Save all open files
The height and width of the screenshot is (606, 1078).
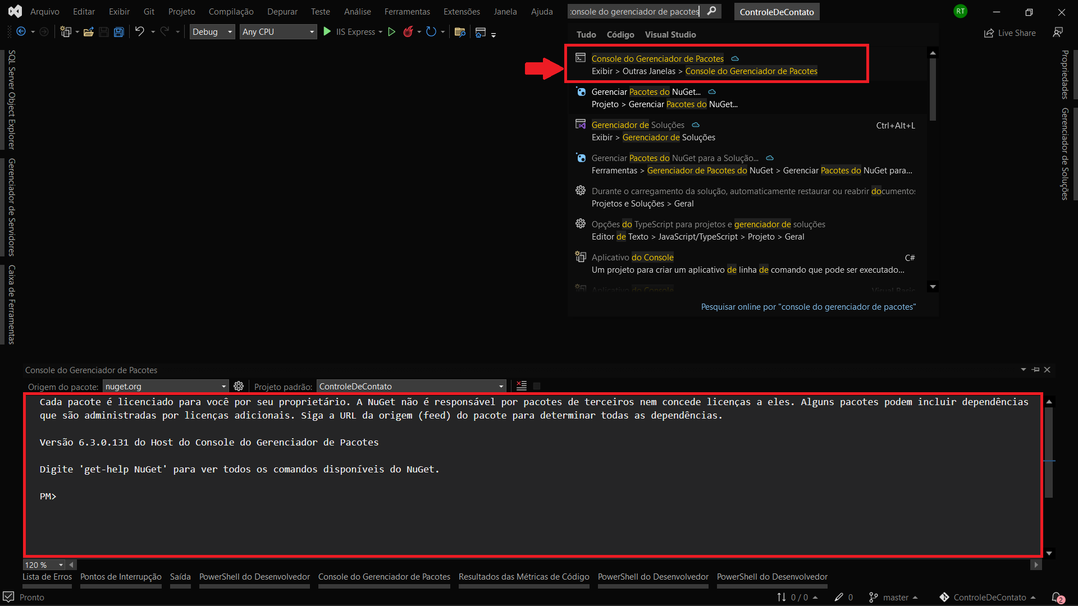[x=118, y=32]
